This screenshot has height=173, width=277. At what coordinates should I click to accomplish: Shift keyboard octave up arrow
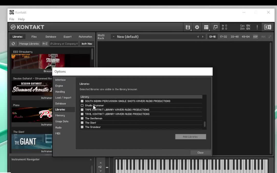coord(101,162)
